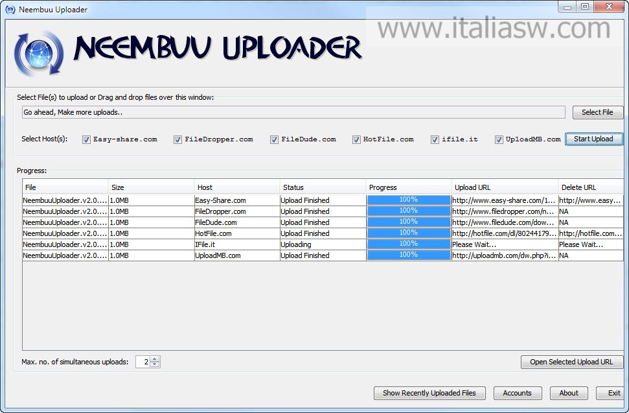Click the hotfile.com delete URL cell

[591, 233]
